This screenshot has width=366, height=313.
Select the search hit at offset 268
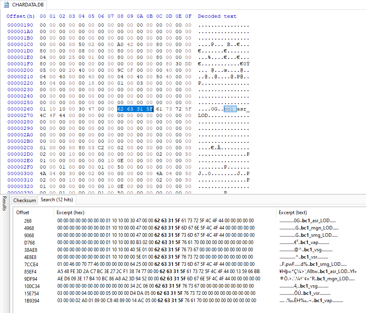coord(28,221)
